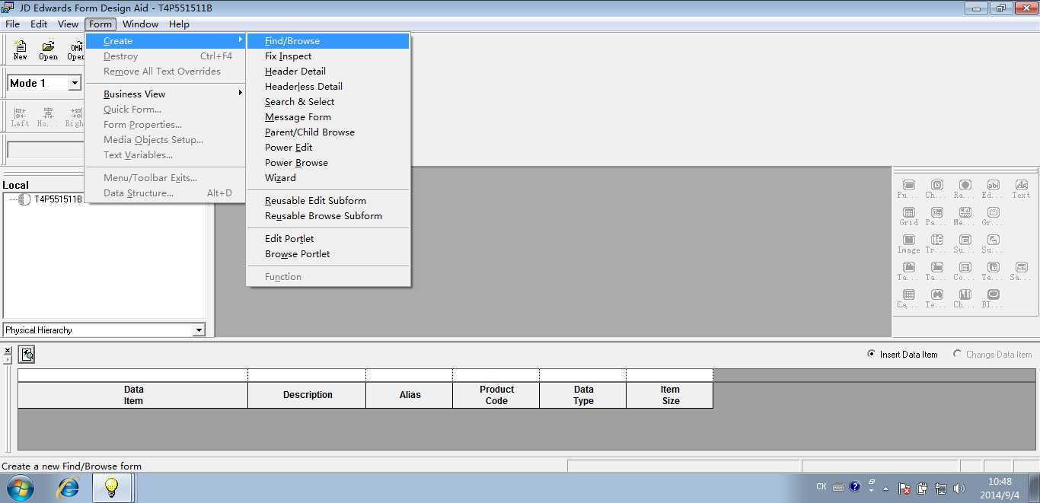The height and width of the screenshot is (503, 1040).
Task: Click the Open folder toolbar icon
Action: (x=48, y=50)
